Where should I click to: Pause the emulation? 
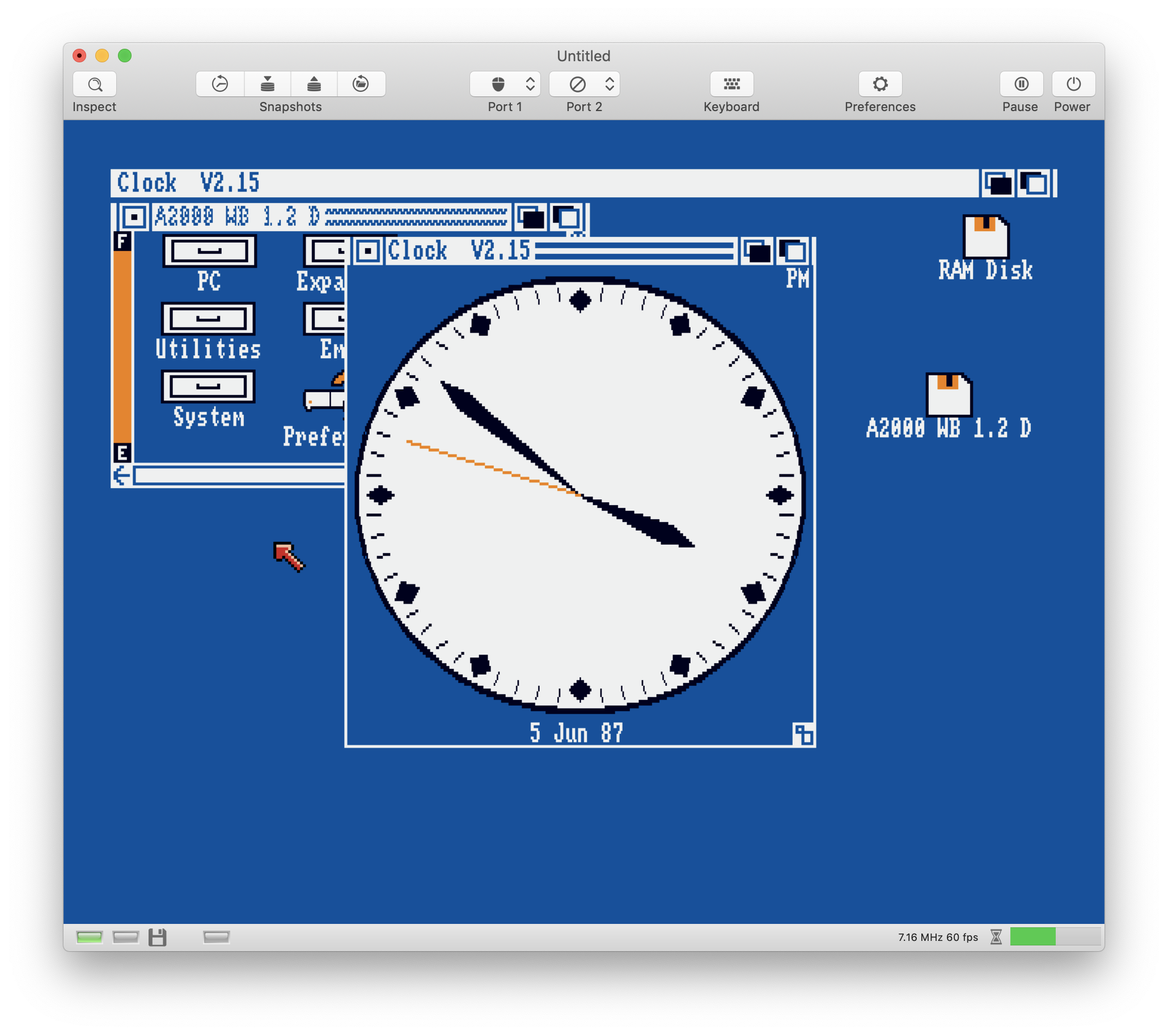pyautogui.click(x=1021, y=84)
